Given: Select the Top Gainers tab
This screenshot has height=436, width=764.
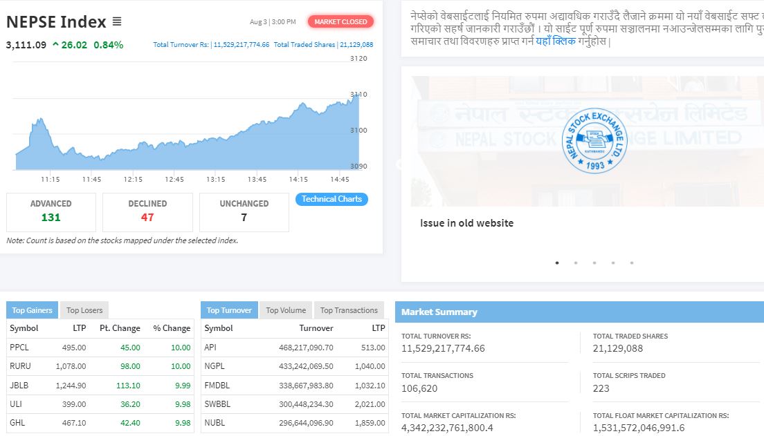Looking at the screenshot, I should coord(32,310).
